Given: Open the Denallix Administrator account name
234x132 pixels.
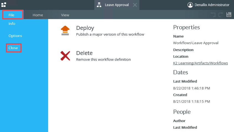Looking at the screenshot, I should 212,5.
